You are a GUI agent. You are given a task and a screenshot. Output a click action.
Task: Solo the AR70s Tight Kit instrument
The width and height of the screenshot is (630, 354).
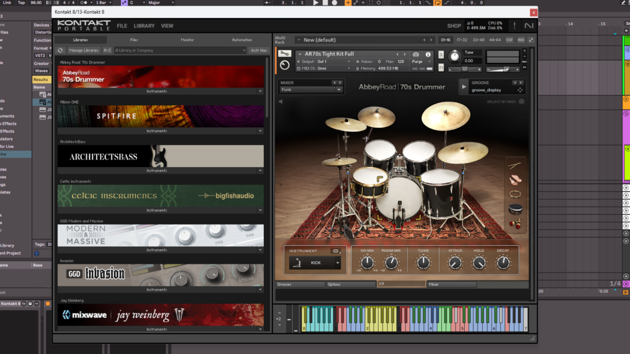coord(441,54)
